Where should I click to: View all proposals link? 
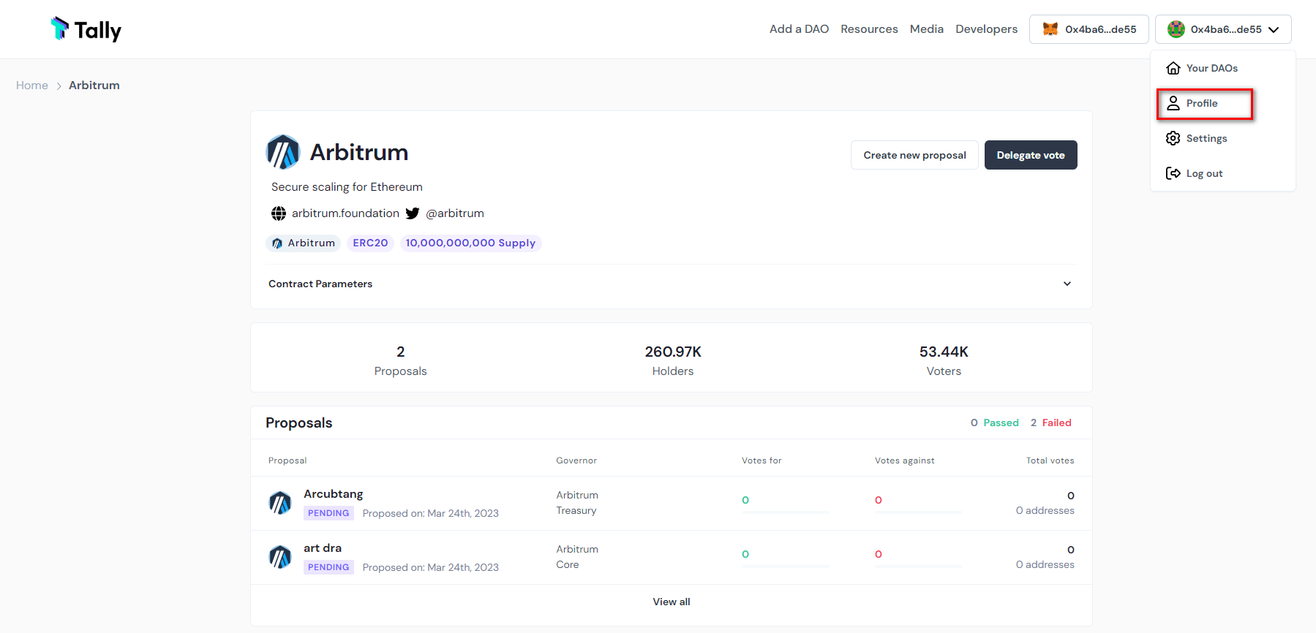pyautogui.click(x=672, y=602)
